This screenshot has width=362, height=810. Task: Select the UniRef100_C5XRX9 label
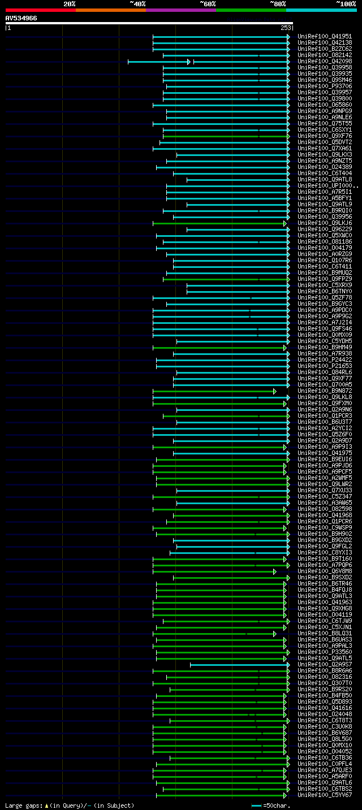click(325, 285)
